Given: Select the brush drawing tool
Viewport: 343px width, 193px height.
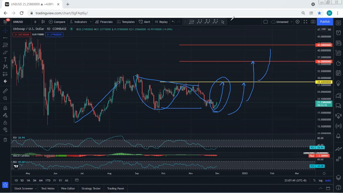Looking at the screenshot, I should [5, 52].
